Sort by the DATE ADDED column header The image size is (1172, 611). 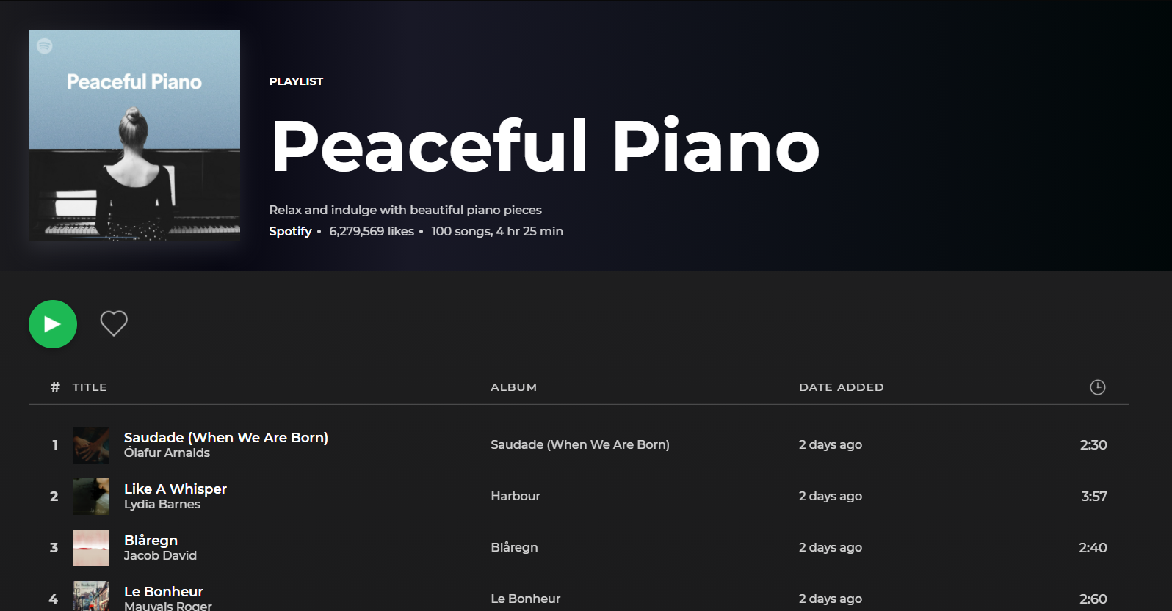coord(842,387)
